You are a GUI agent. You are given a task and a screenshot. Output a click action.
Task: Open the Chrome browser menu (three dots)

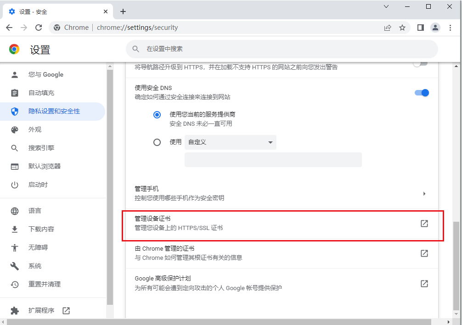(450, 28)
